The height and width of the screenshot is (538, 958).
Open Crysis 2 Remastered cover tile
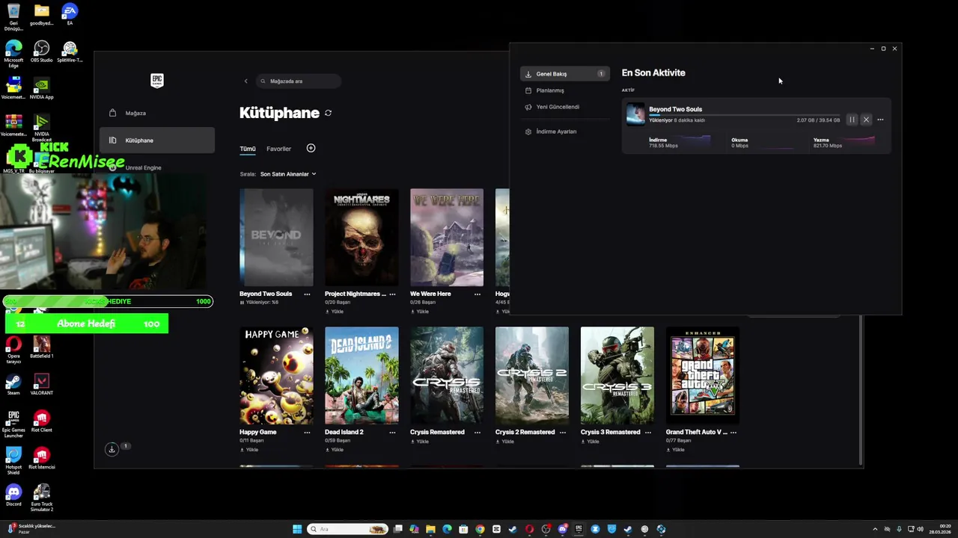532,375
